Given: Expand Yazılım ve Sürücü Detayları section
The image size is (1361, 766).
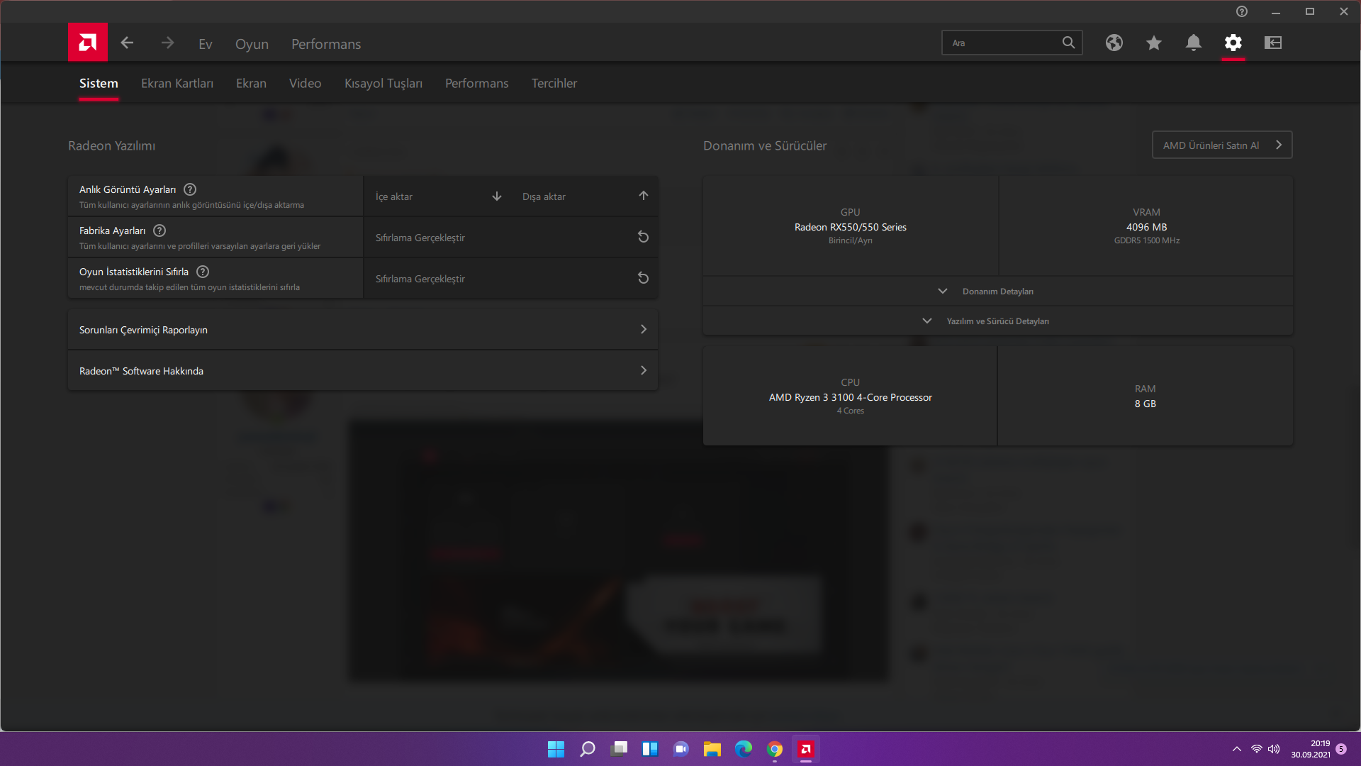Looking at the screenshot, I should 997,321.
